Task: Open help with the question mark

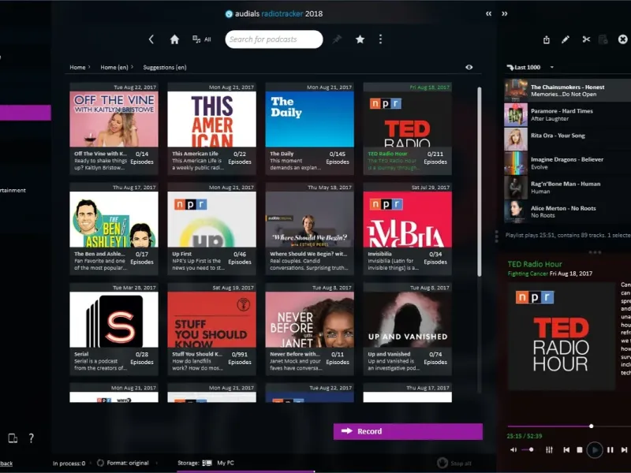Action: point(32,438)
